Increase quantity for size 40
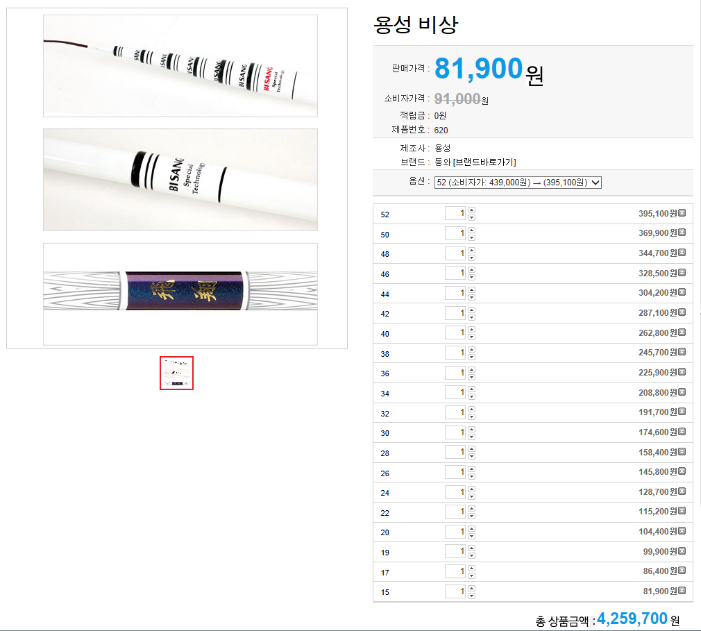This screenshot has height=631, width=701. (471, 330)
